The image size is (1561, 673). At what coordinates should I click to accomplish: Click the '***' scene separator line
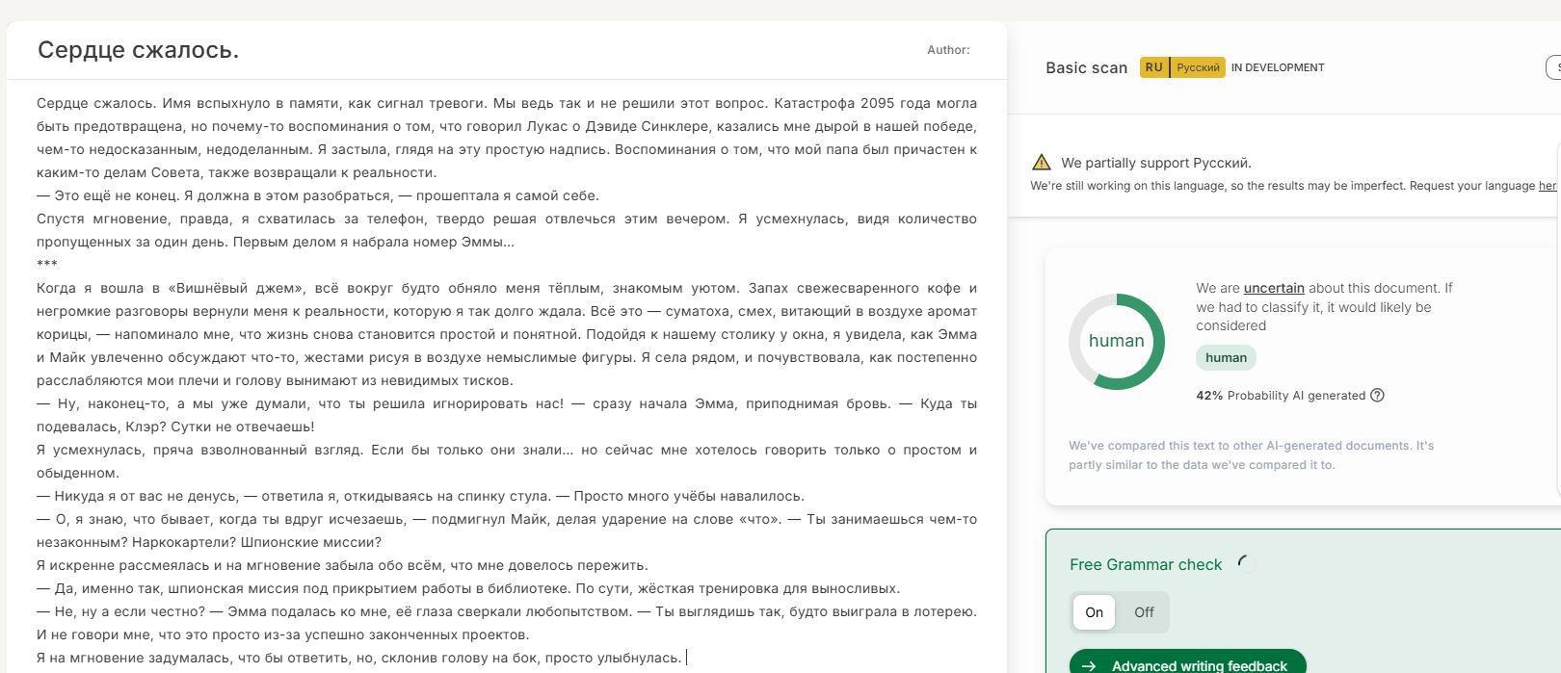pos(47,265)
